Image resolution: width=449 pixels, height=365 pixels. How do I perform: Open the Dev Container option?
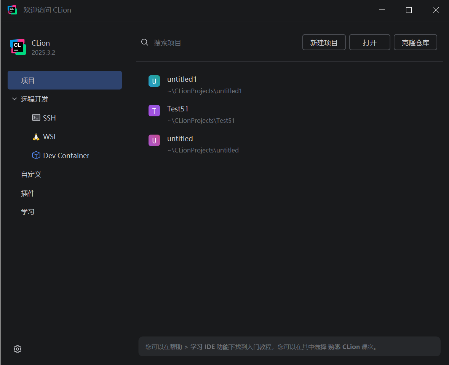coord(61,156)
